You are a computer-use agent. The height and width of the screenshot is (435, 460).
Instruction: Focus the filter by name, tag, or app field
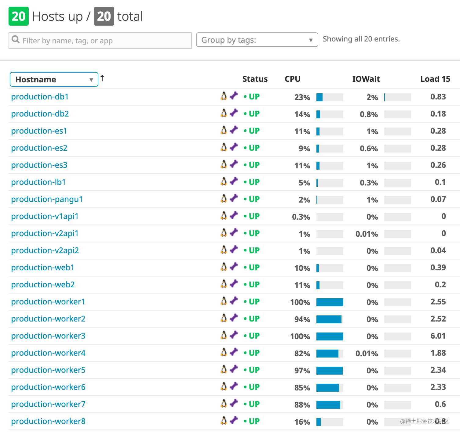[100, 41]
